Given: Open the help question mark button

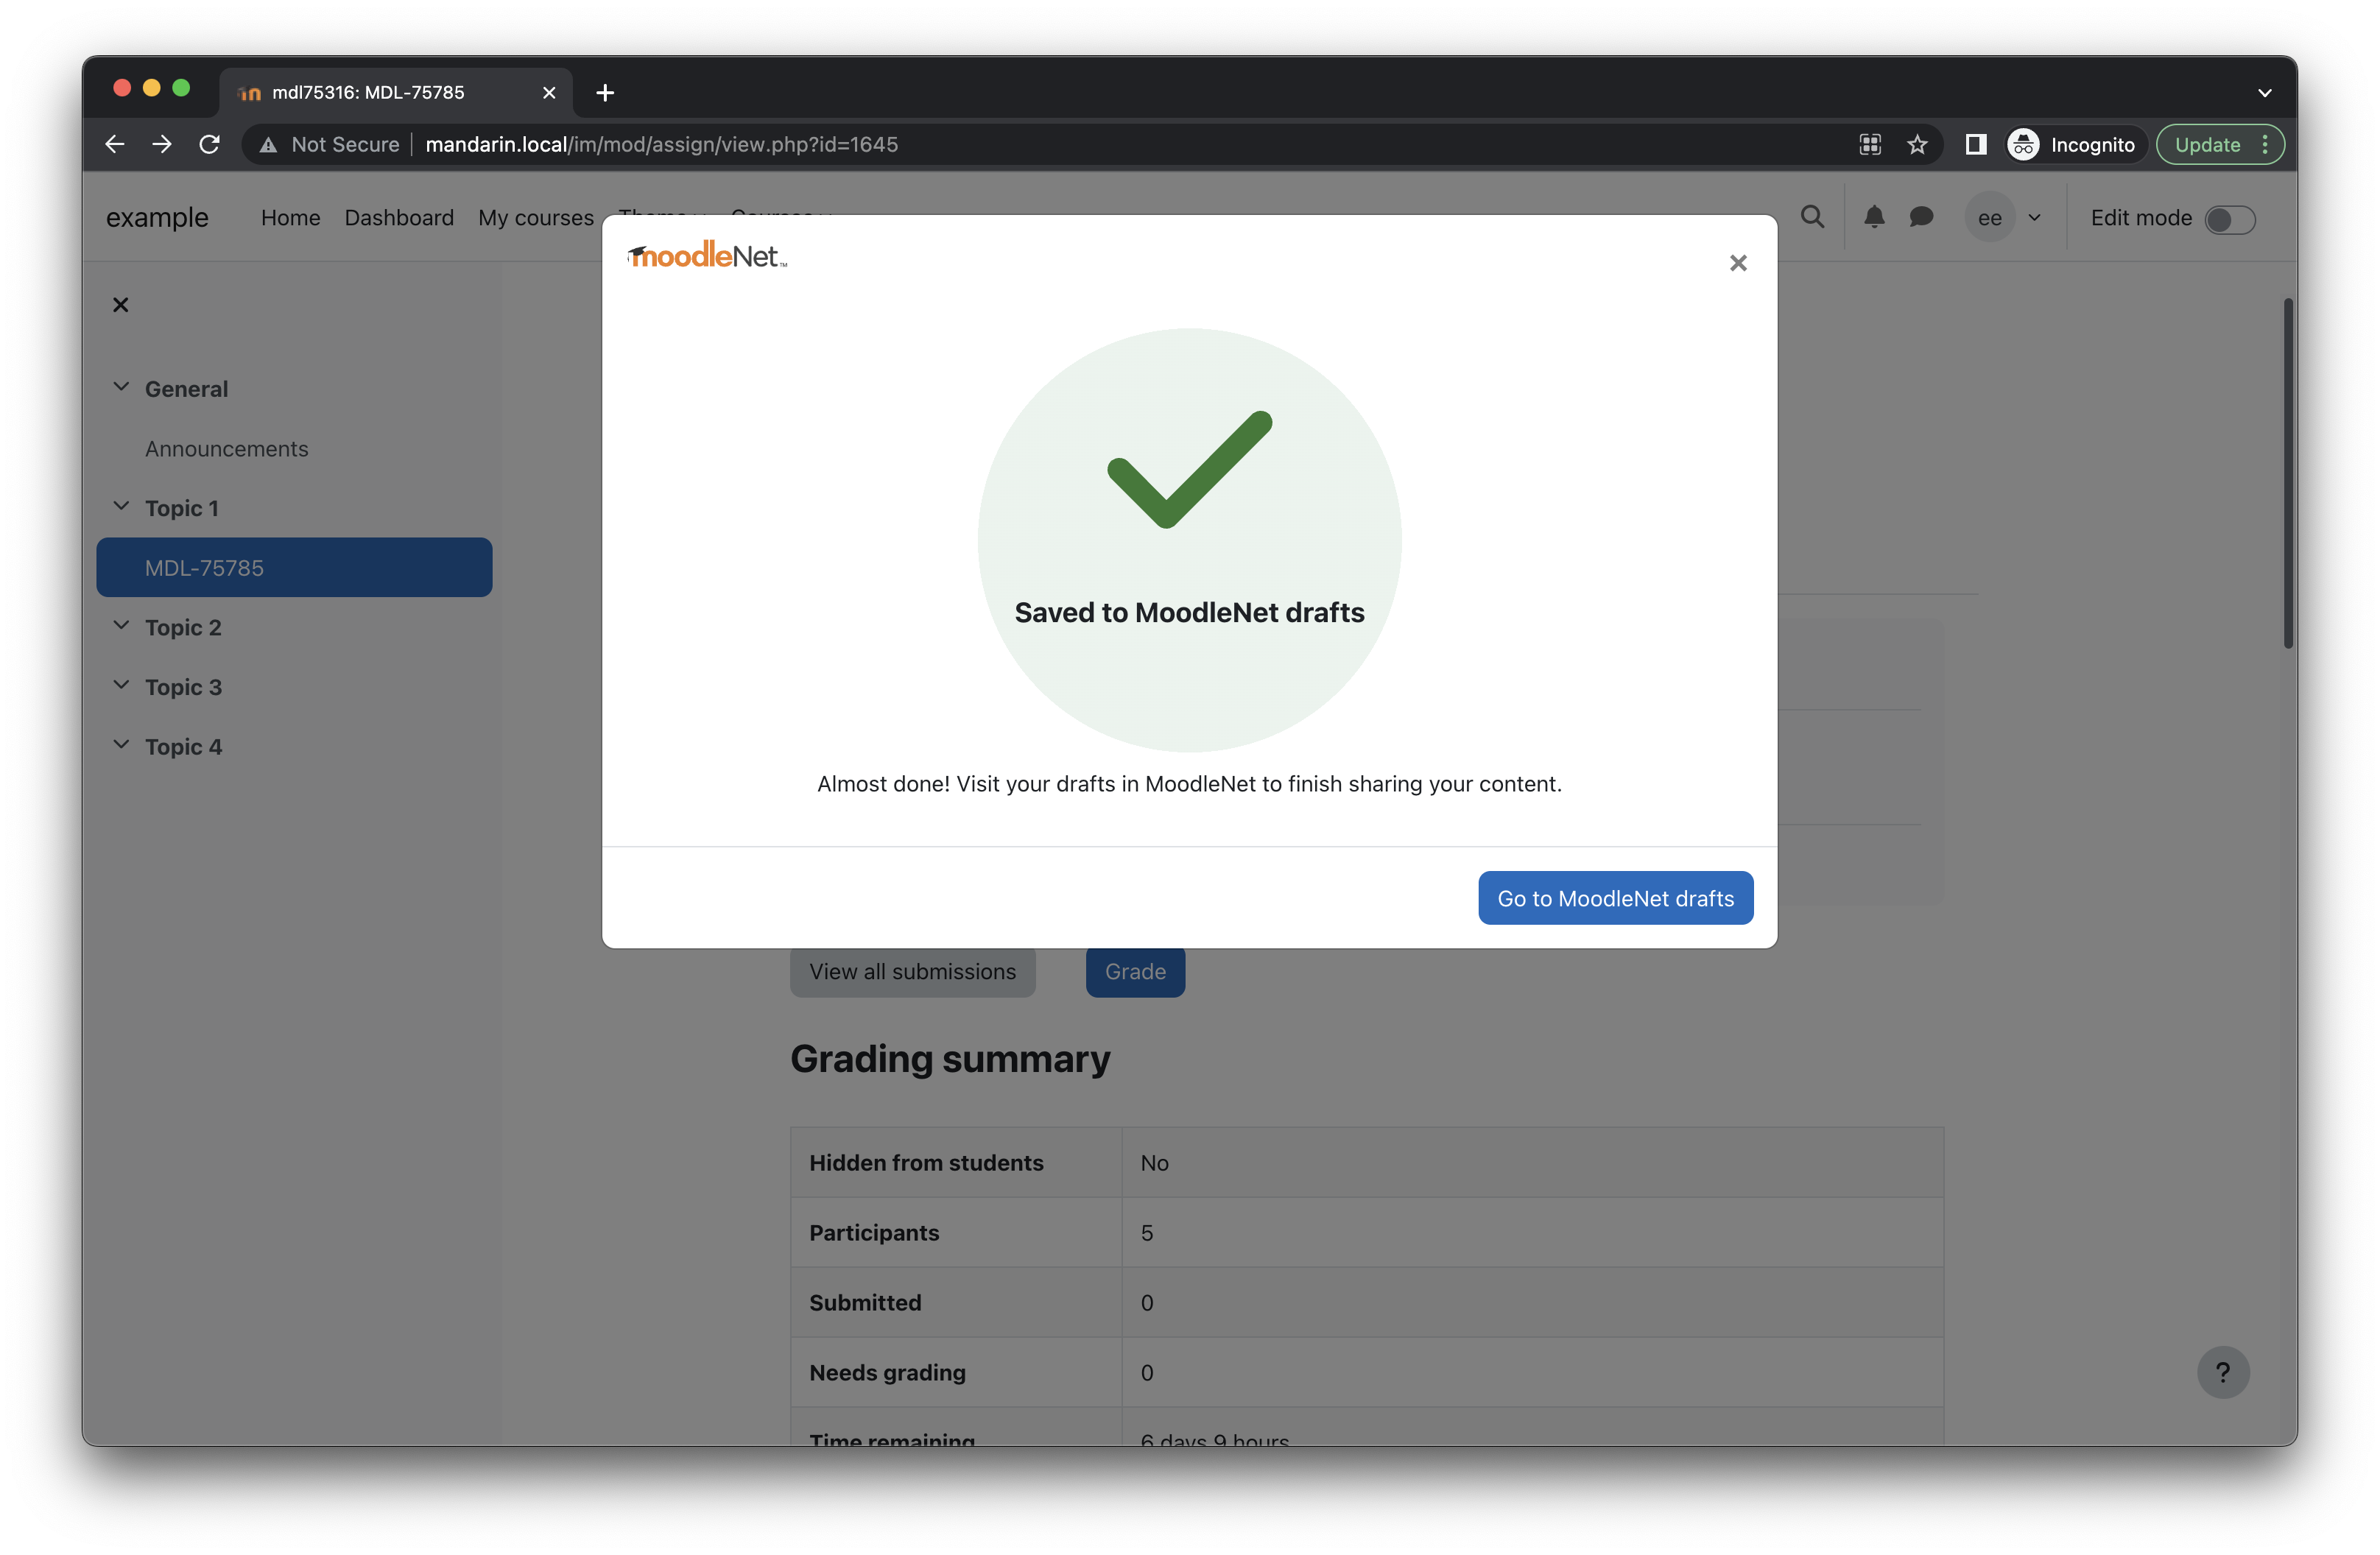Looking at the screenshot, I should pos(2223,1372).
